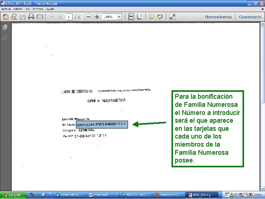Click the scrollbar down arrow

(x=263, y=189)
